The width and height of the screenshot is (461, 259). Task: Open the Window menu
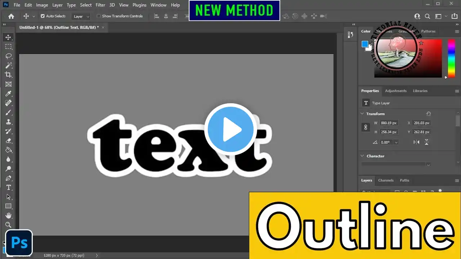(158, 5)
